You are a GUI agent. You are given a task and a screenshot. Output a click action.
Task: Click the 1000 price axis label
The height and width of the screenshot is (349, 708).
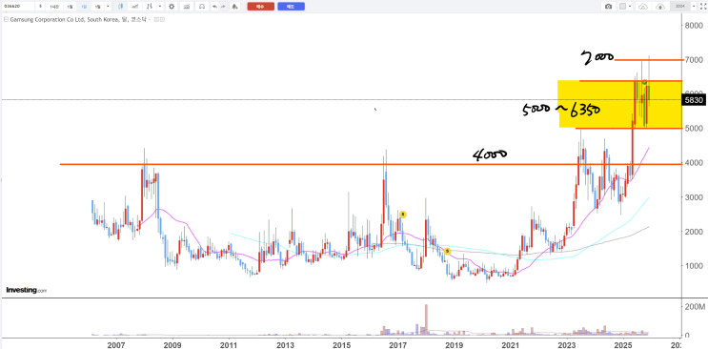pyautogui.click(x=694, y=266)
